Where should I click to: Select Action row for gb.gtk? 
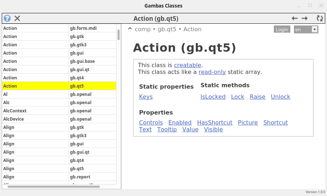click(x=59, y=37)
